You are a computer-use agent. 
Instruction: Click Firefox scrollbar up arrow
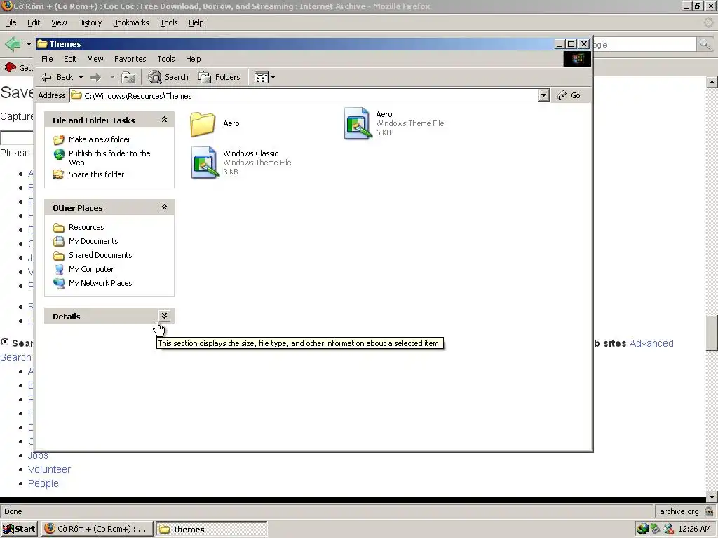(x=712, y=83)
